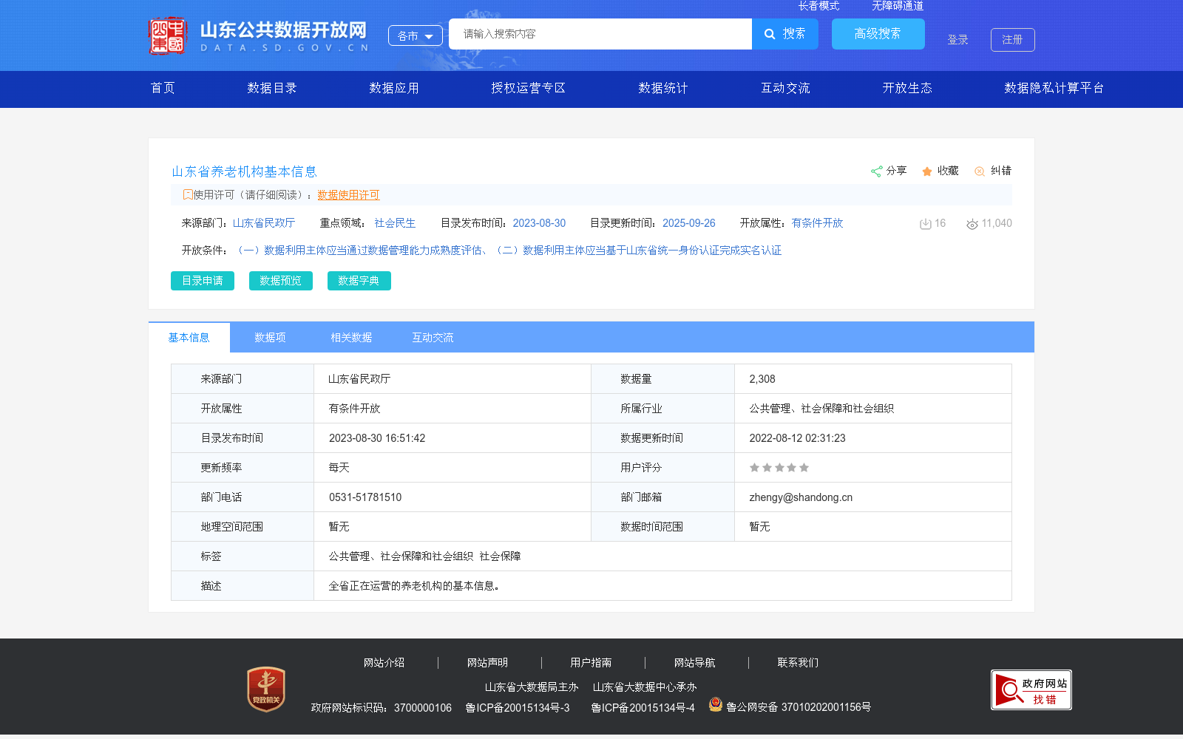This screenshot has height=739, width=1183.
Task: Click the 搜索 search button
Action: 785,34
